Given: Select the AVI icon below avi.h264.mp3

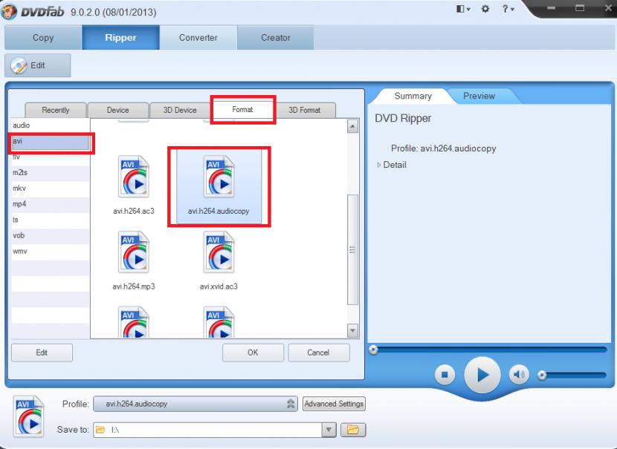Looking at the screenshot, I should (x=134, y=322).
